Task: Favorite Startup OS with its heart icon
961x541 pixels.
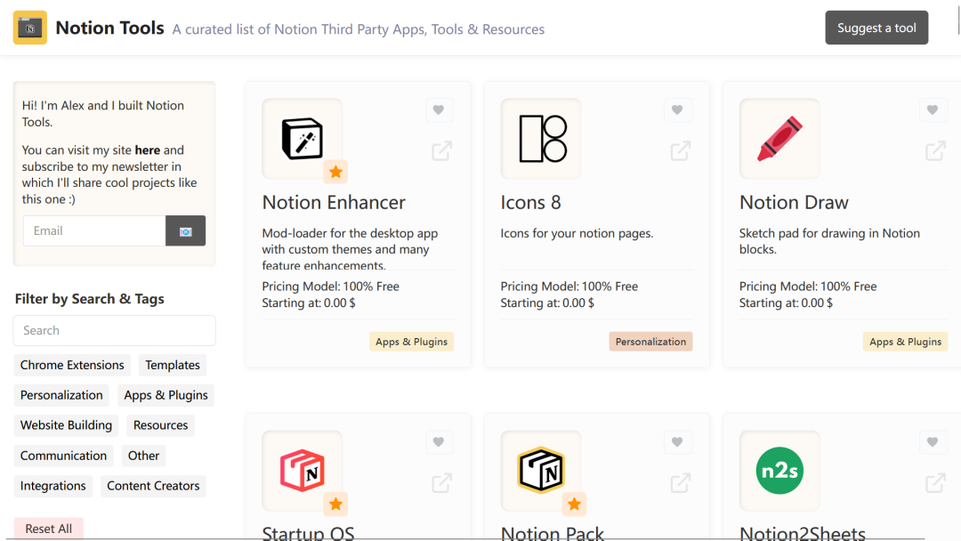Action: point(438,441)
